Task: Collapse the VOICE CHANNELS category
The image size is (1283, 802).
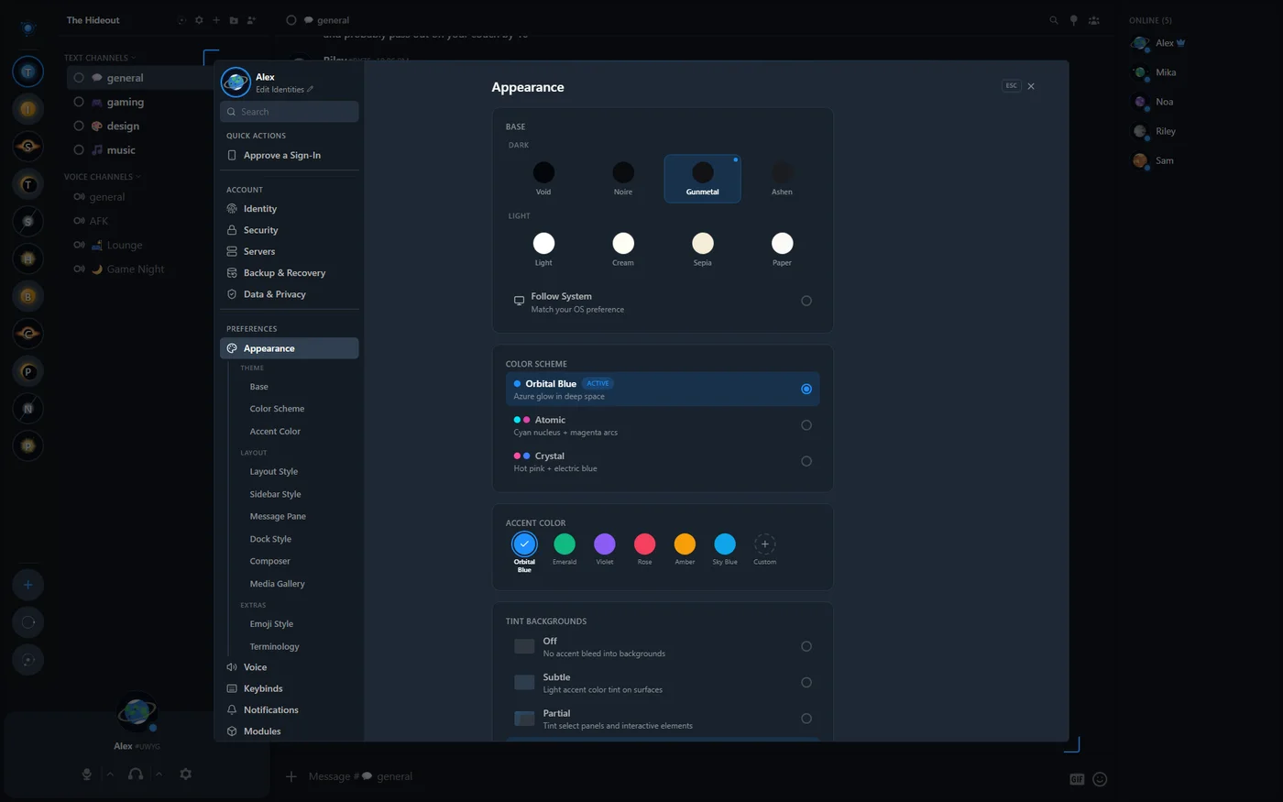Action: click(103, 177)
